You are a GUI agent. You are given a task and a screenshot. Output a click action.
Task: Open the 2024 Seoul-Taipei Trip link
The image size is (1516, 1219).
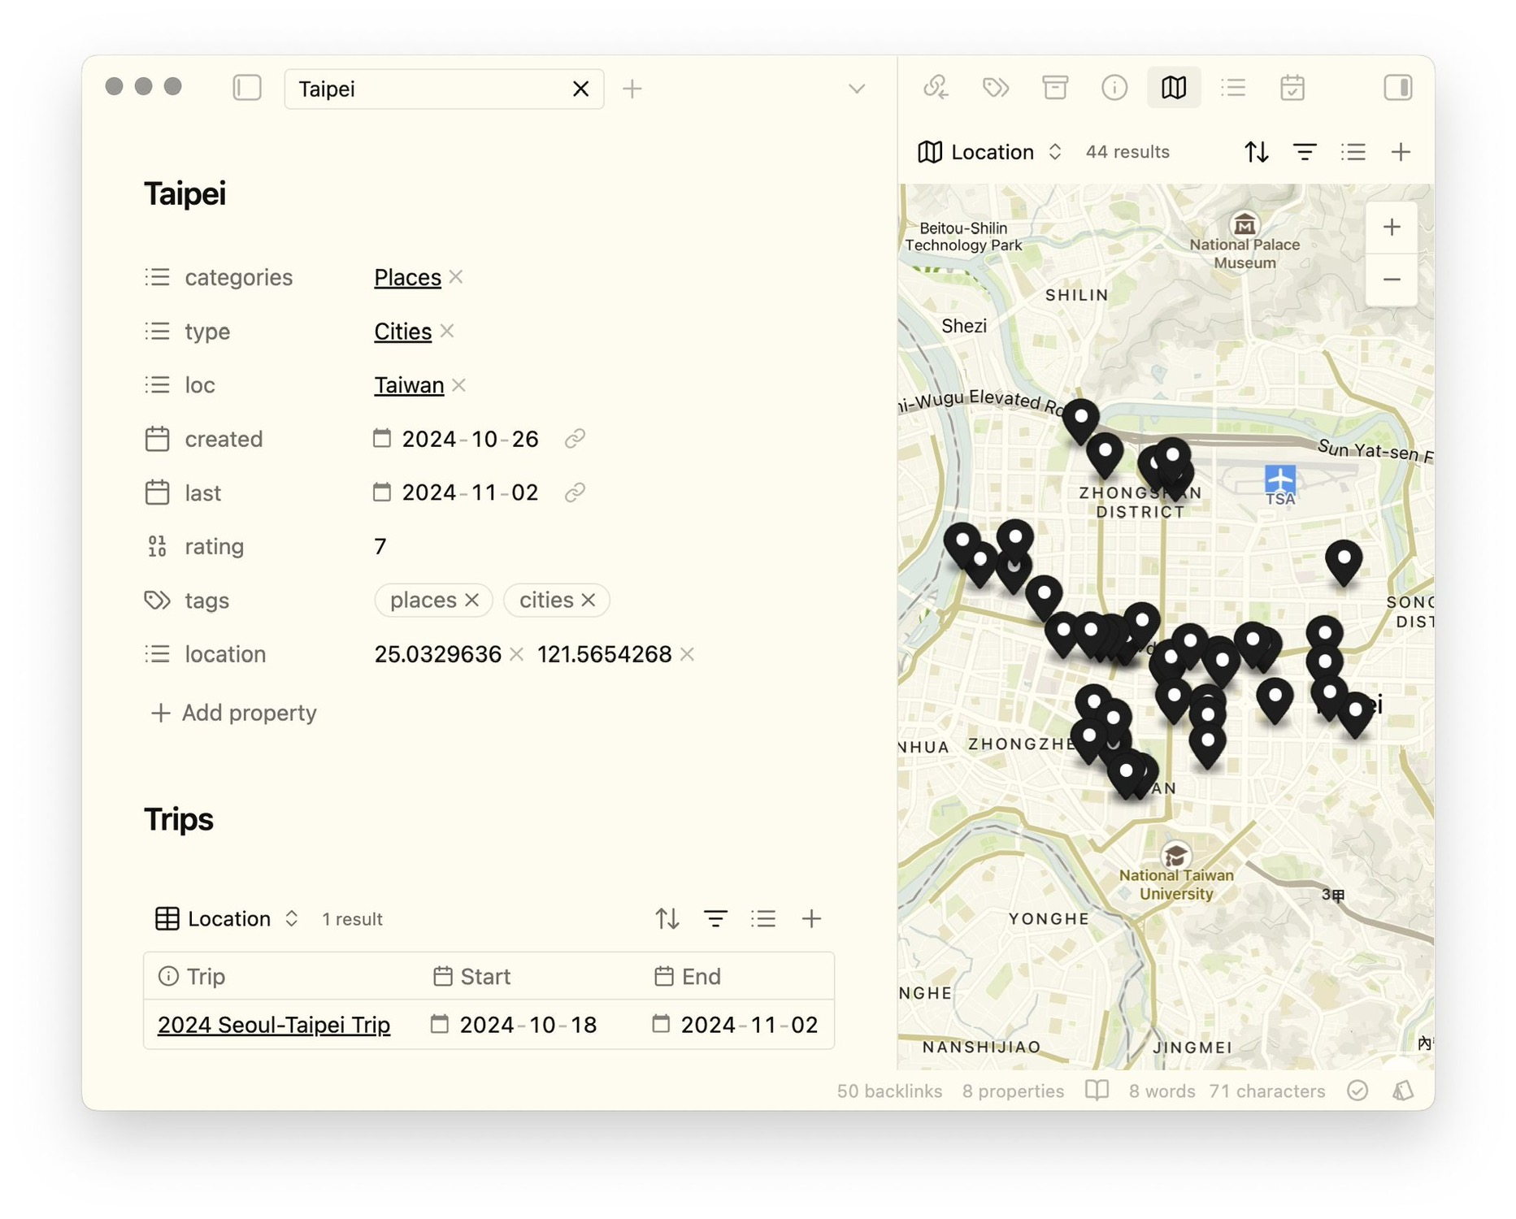(x=274, y=1025)
